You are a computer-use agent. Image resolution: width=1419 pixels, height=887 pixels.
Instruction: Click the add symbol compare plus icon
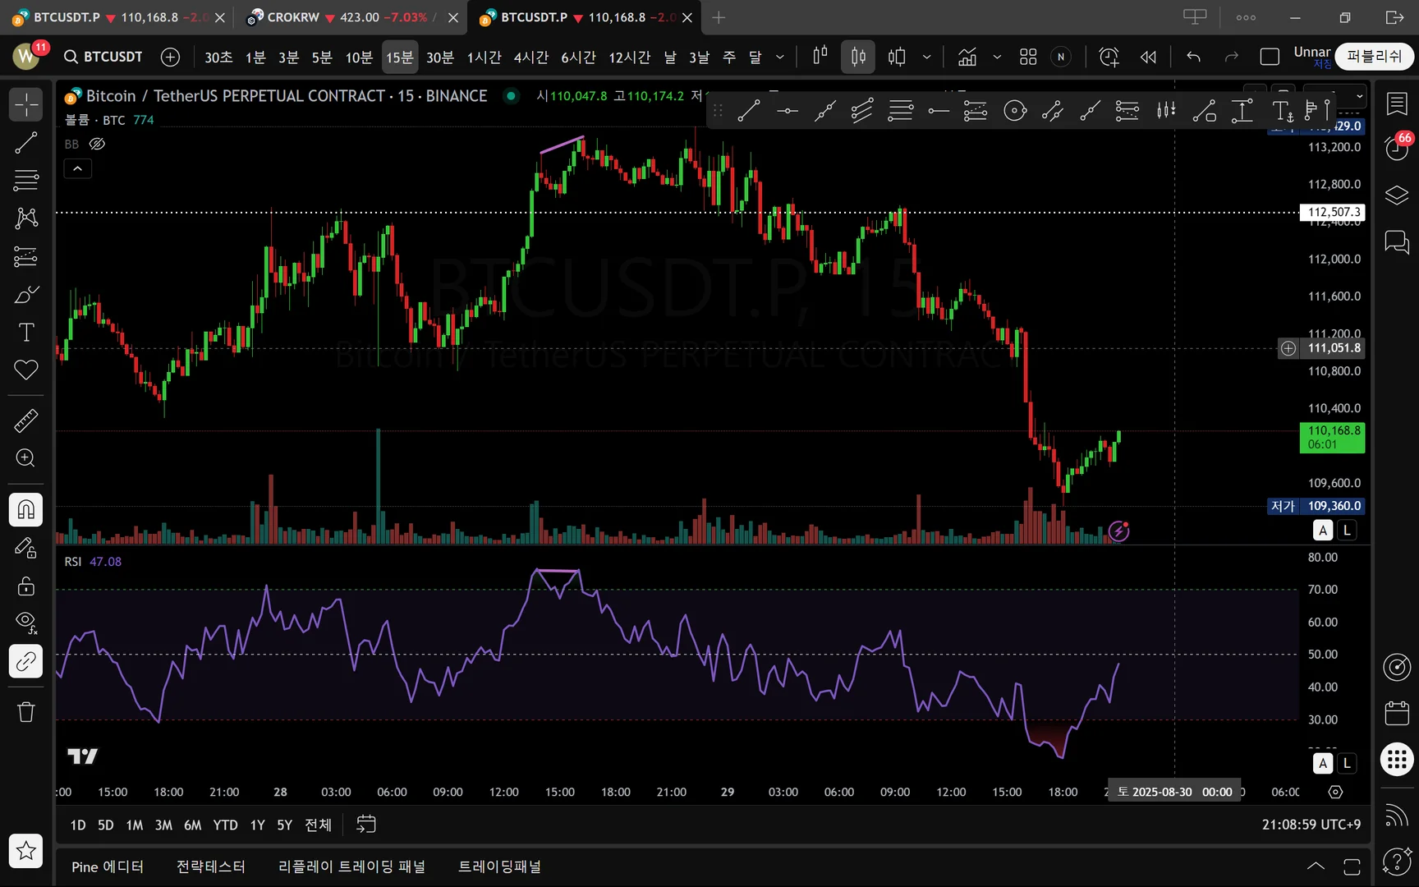(170, 57)
